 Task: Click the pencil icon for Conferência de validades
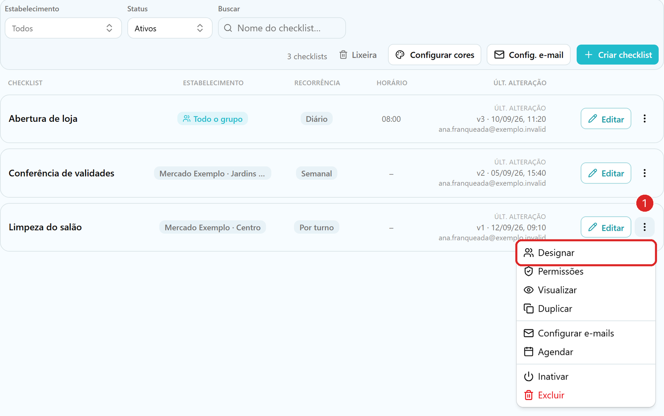click(x=593, y=173)
